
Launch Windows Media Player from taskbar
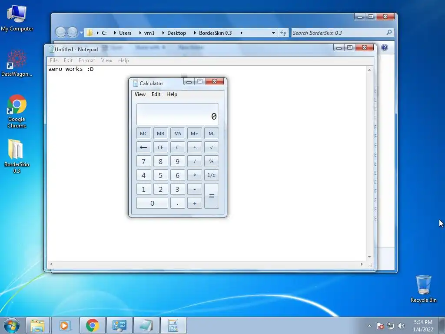tap(65, 325)
